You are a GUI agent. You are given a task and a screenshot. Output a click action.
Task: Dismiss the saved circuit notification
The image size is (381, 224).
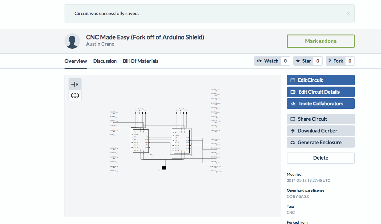tap(348, 13)
